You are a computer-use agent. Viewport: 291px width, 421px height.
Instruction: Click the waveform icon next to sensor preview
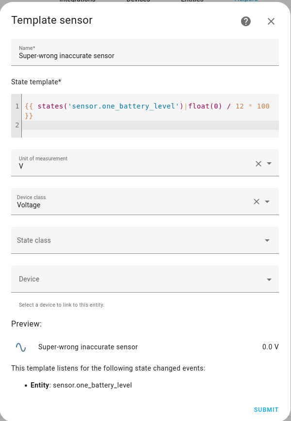pos(20,347)
